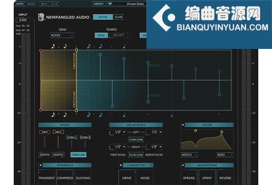Image resolution: width=272 pixels, height=185 pixels.
Task: Click the DRYFX button in Mixer
Action: pyautogui.click(x=45, y=155)
